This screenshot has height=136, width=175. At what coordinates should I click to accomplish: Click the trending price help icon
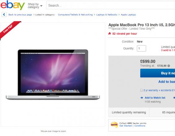[x=169, y=66]
